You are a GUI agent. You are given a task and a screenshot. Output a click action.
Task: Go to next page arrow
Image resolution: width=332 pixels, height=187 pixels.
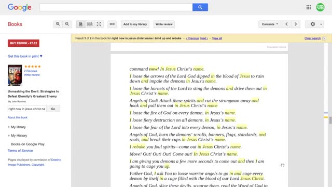click(296, 24)
